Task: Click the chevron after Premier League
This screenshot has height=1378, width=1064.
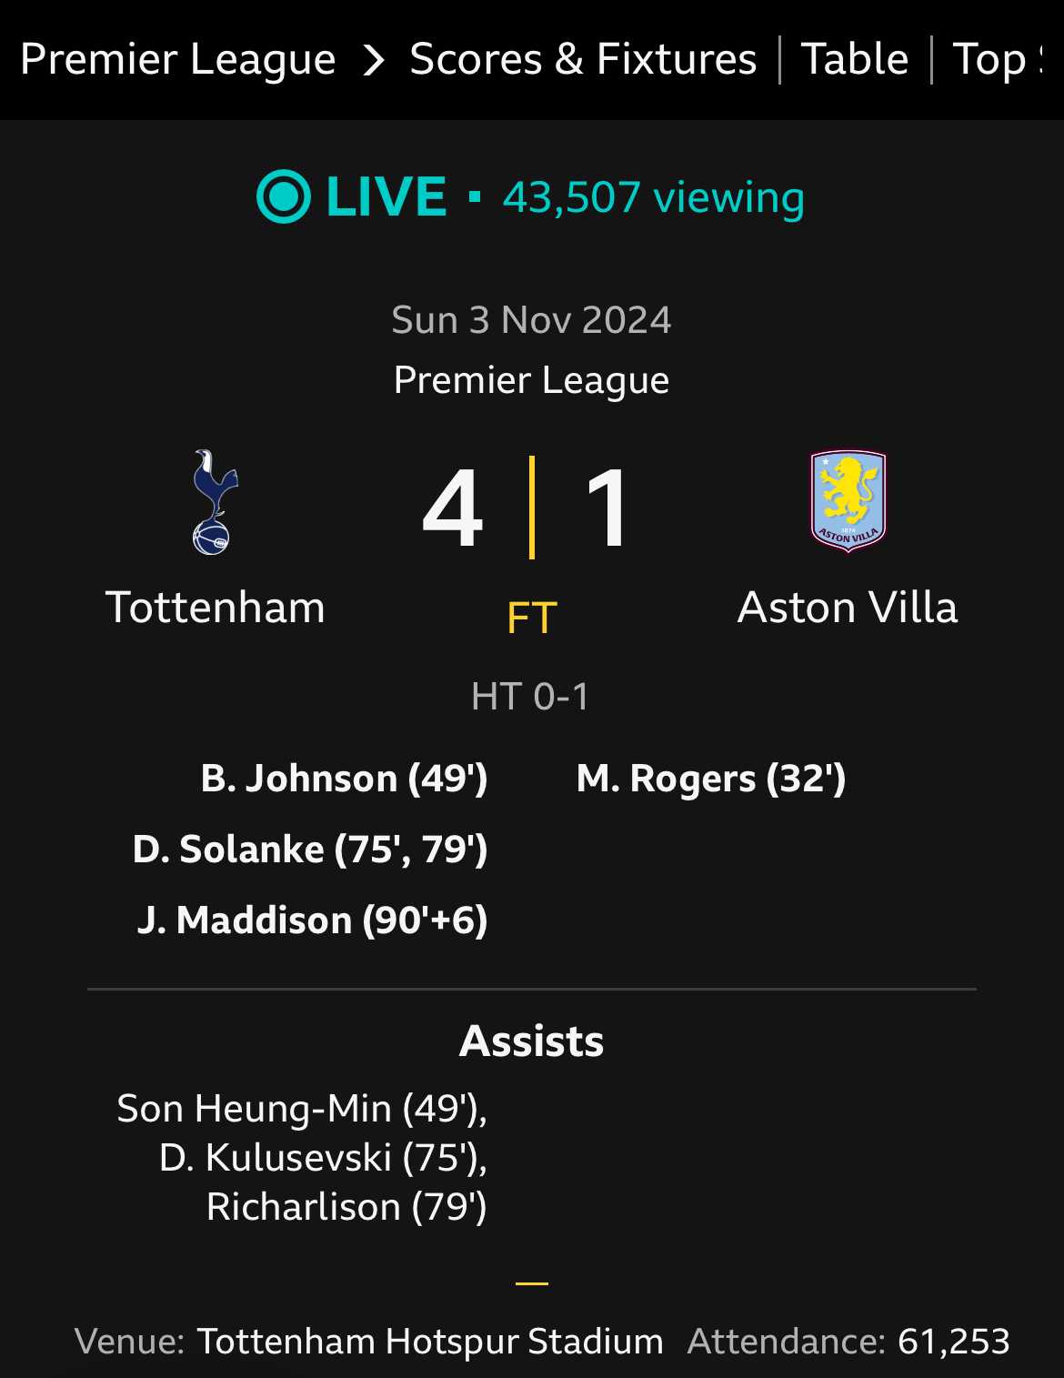Action: [373, 61]
